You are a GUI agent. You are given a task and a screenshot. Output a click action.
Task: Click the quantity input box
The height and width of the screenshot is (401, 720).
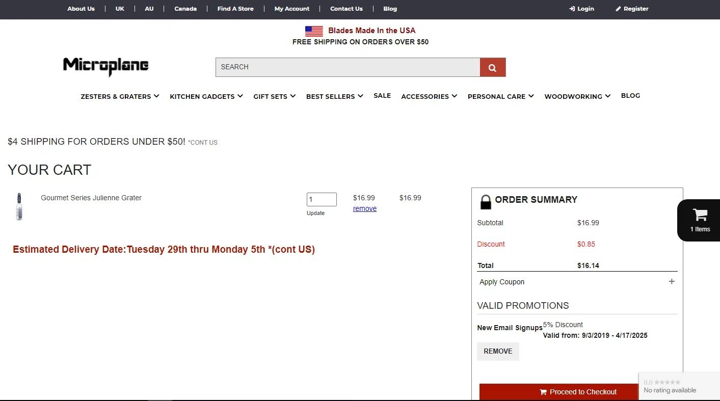322,199
